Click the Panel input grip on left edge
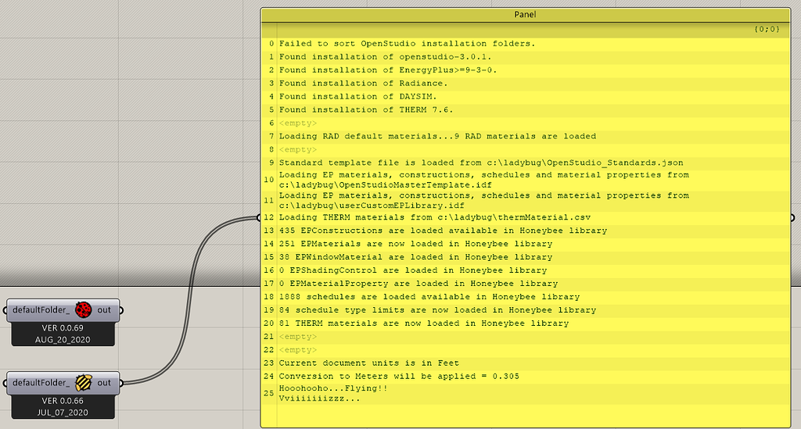Screen dimensions: 801x429 point(259,218)
